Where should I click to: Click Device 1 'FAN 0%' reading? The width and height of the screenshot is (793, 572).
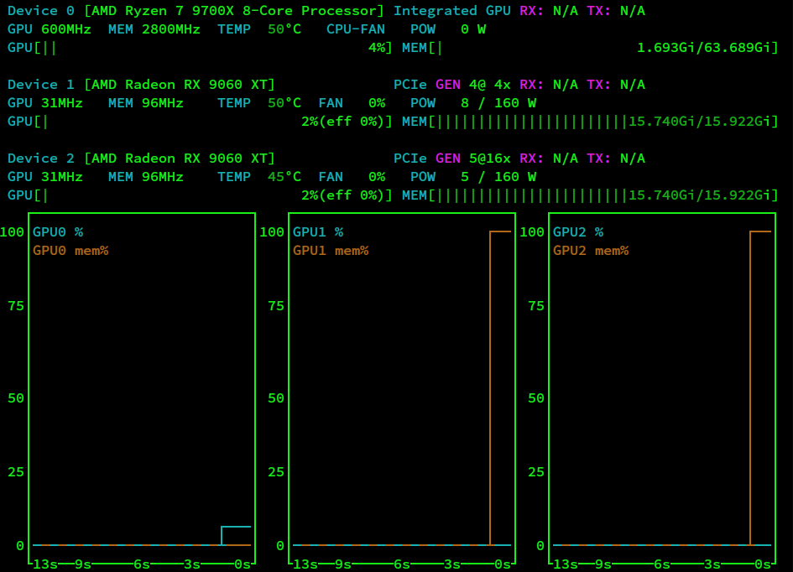click(x=352, y=103)
